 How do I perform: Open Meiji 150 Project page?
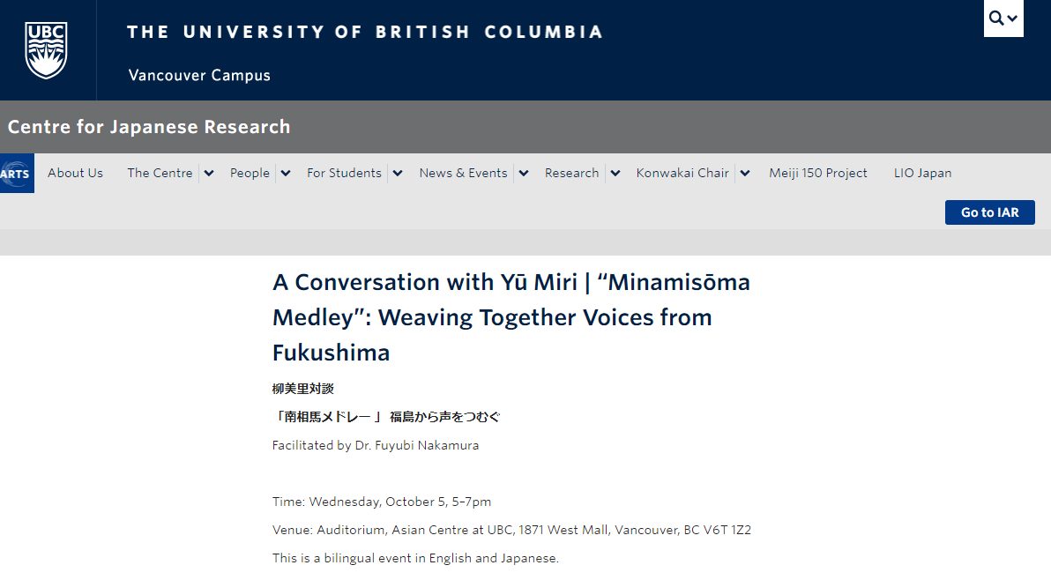point(817,173)
